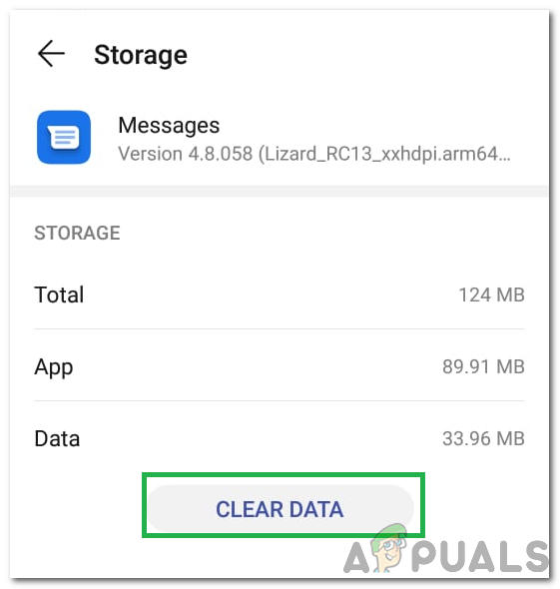Click the gray separator bar below app header
The width and height of the screenshot is (560, 589).
(280, 191)
